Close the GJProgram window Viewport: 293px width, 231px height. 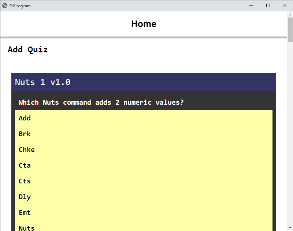pos(285,5)
